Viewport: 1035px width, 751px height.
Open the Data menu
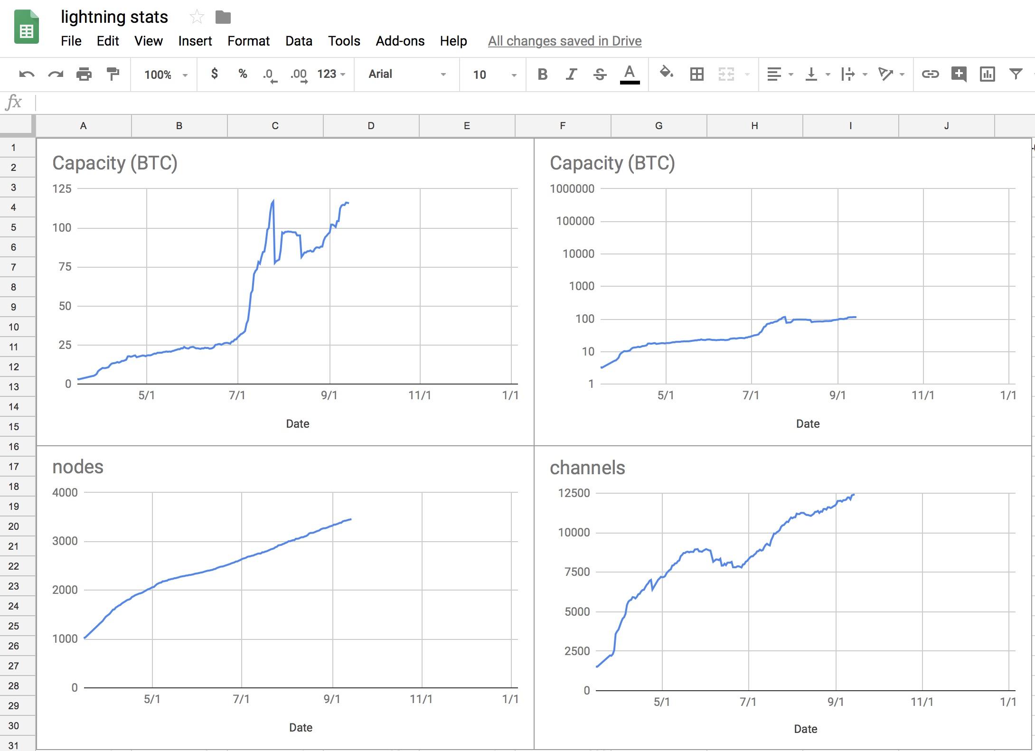[299, 41]
